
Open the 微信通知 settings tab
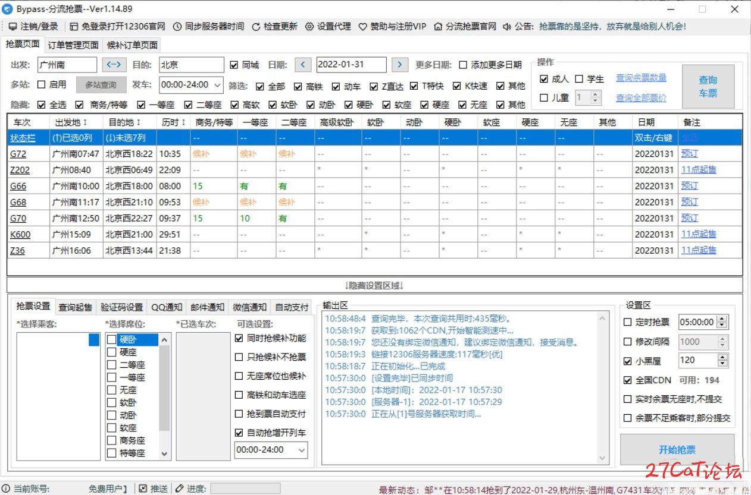[249, 307]
